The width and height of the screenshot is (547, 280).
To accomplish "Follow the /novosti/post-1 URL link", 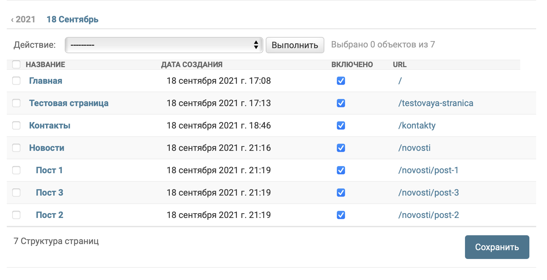I will pos(428,170).
